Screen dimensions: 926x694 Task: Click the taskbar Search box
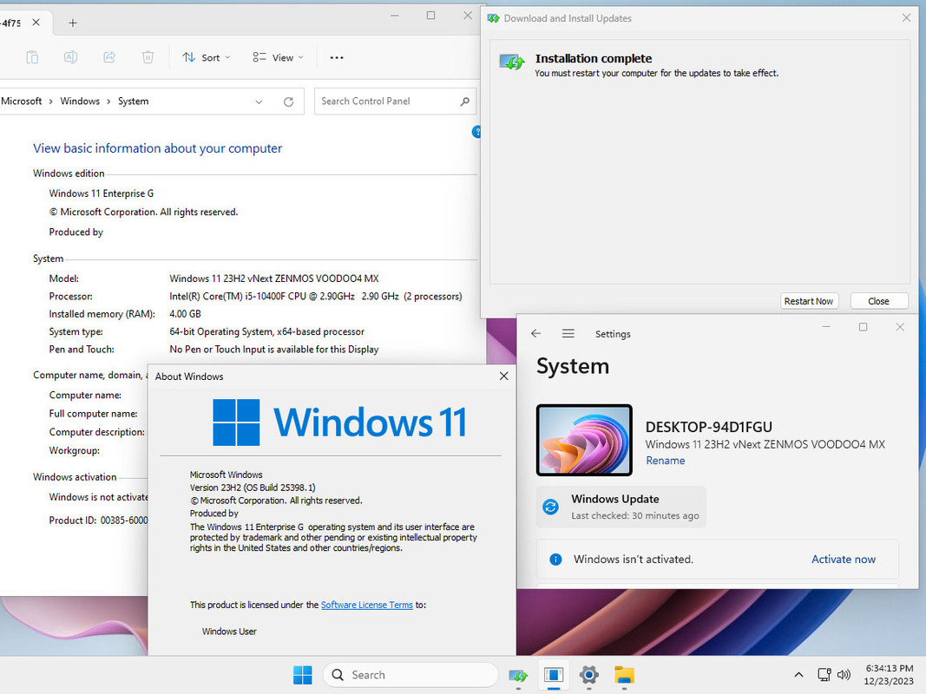coord(410,675)
